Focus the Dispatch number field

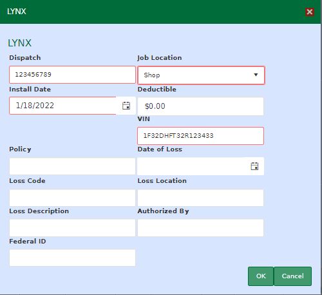[x=72, y=75]
